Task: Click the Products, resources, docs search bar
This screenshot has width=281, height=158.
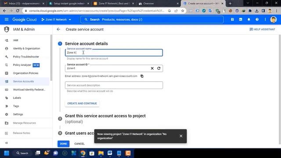Action: click(152, 19)
